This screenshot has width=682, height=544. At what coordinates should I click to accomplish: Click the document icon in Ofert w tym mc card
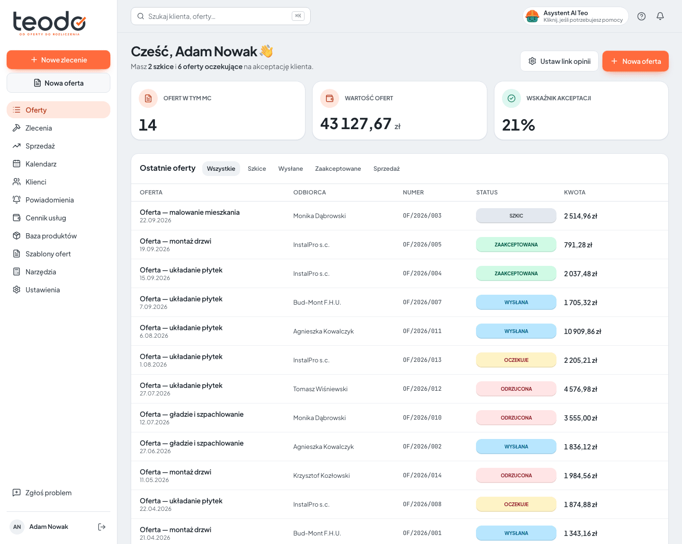coord(148,98)
